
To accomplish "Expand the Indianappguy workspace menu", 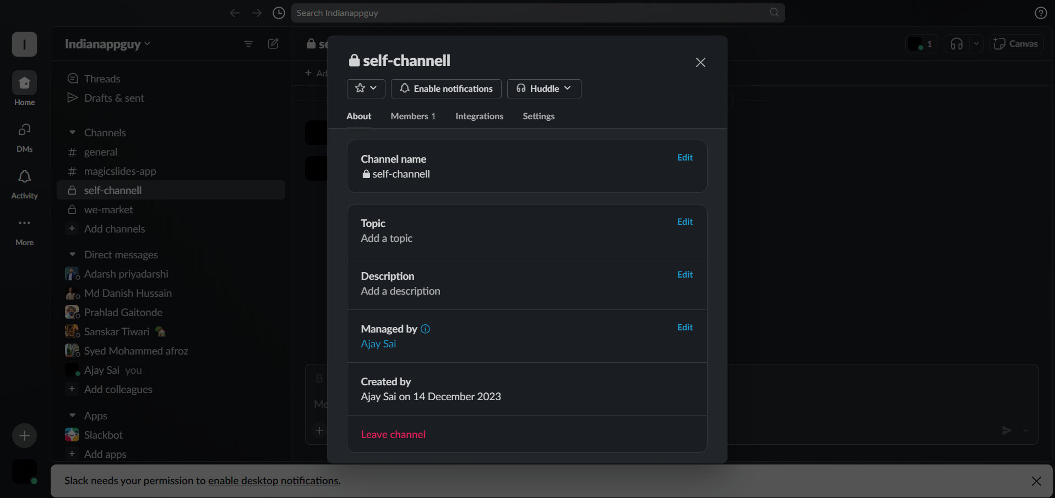I will (107, 44).
